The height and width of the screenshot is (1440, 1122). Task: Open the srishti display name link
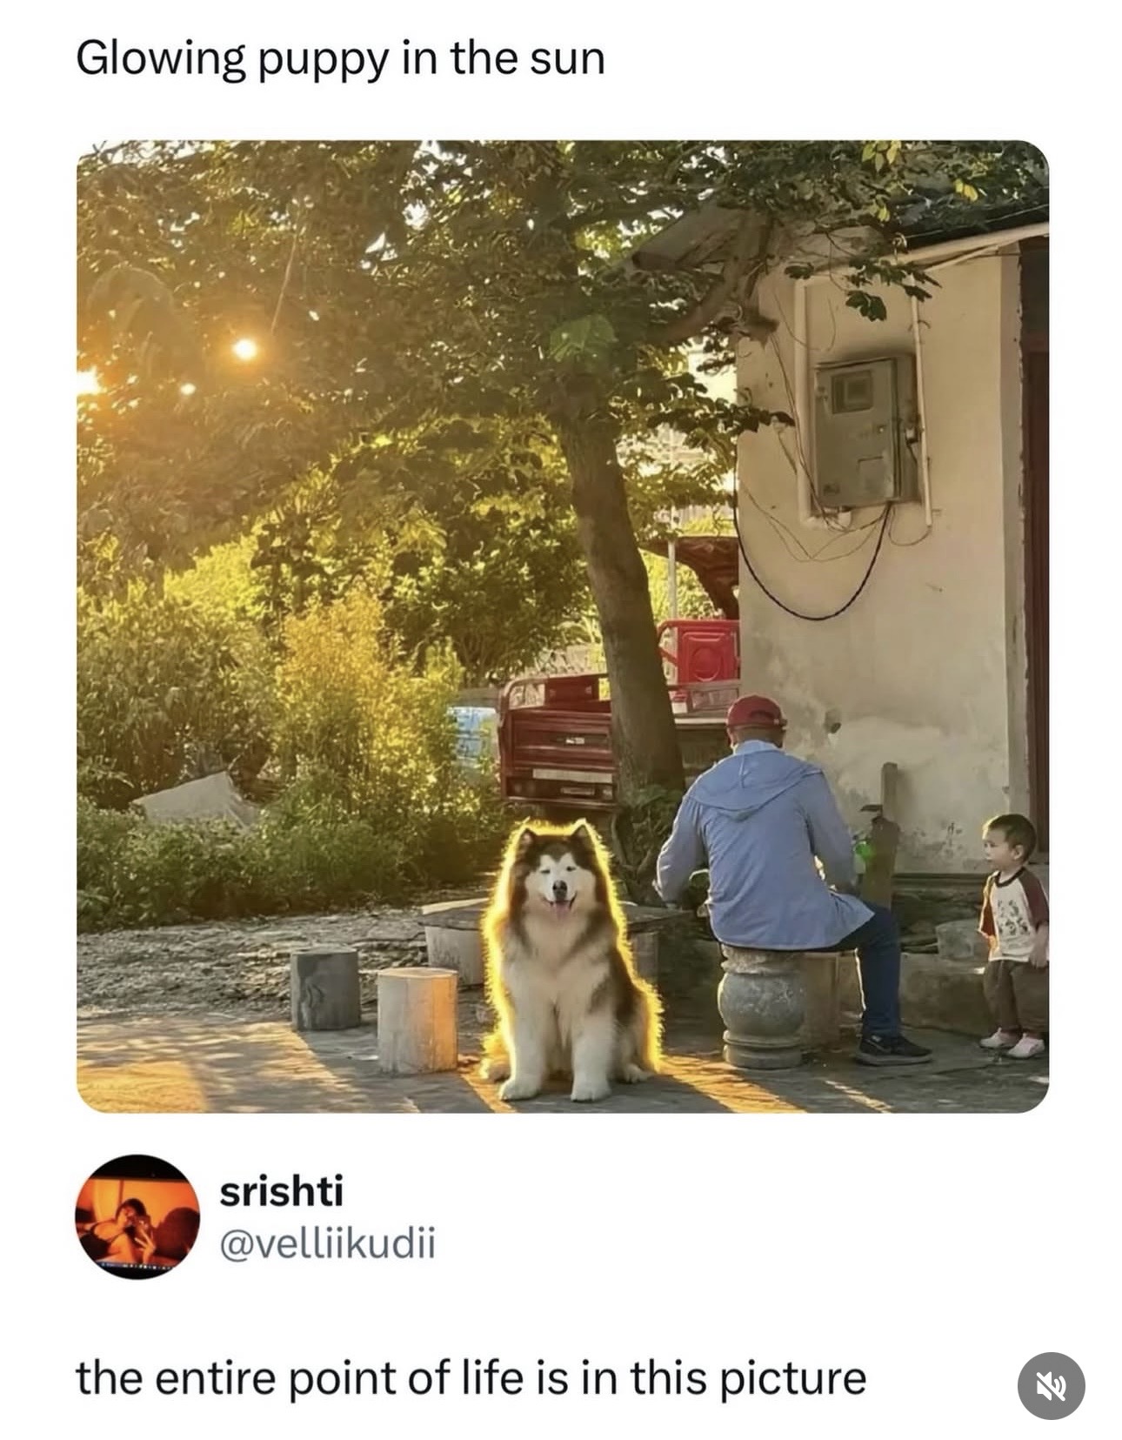(281, 1191)
